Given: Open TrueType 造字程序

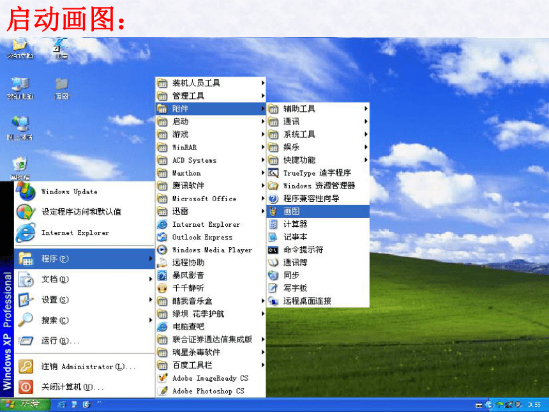Looking at the screenshot, I should (x=318, y=173).
